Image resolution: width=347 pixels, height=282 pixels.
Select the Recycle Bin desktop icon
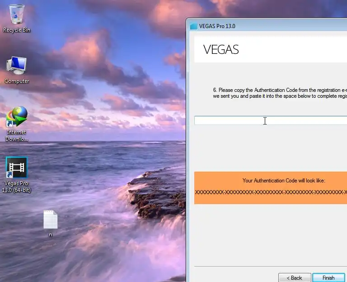(x=17, y=18)
